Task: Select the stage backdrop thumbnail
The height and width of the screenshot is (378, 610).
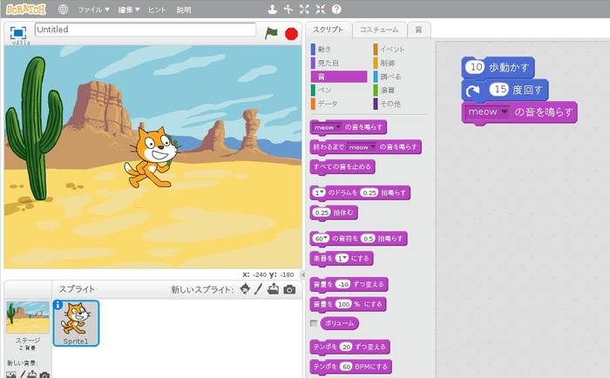Action: pos(28,317)
